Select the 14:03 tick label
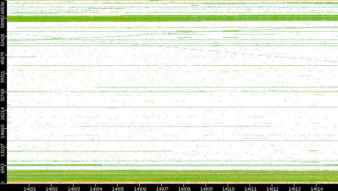This screenshot has width=338, height=191. [74, 189]
